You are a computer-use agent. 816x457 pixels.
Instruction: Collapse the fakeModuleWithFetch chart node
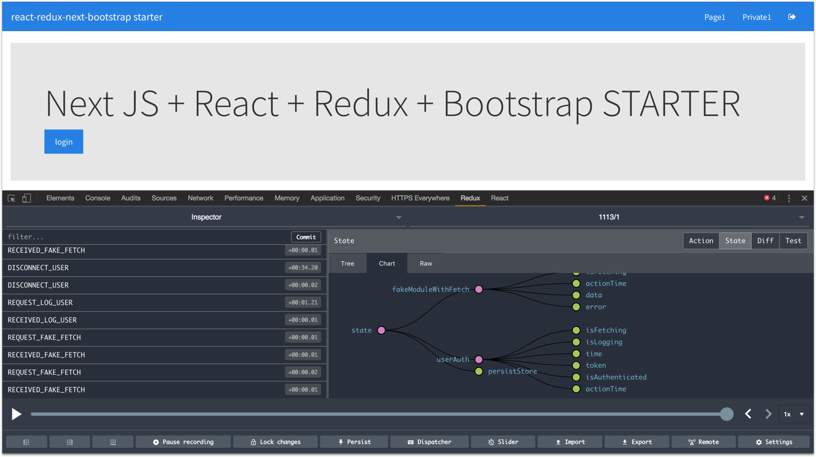478,289
